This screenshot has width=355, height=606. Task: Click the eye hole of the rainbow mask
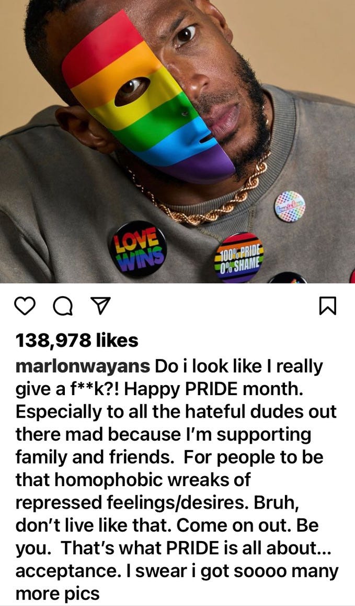132,91
